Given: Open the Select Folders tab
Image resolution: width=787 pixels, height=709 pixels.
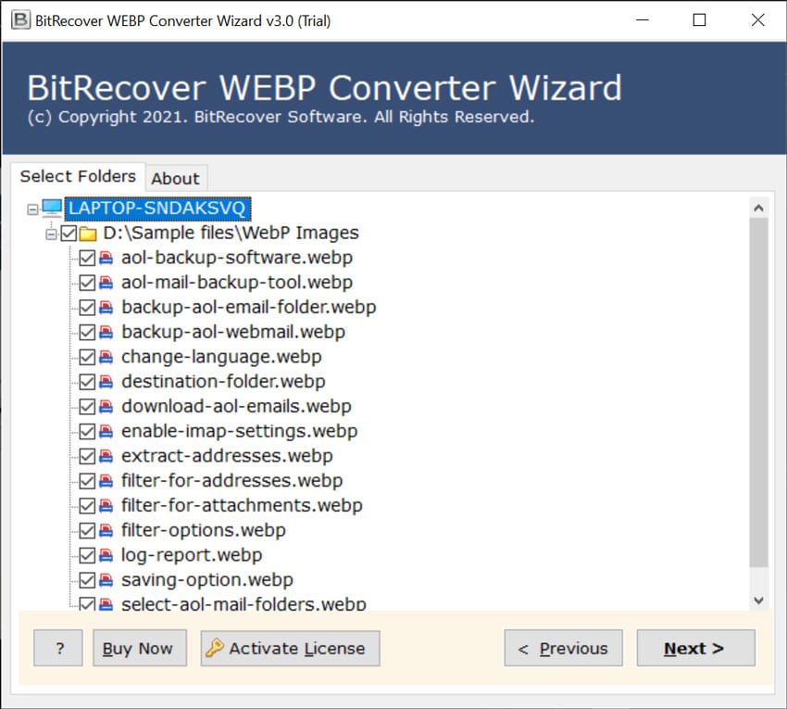Looking at the screenshot, I should [x=78, y=177].
